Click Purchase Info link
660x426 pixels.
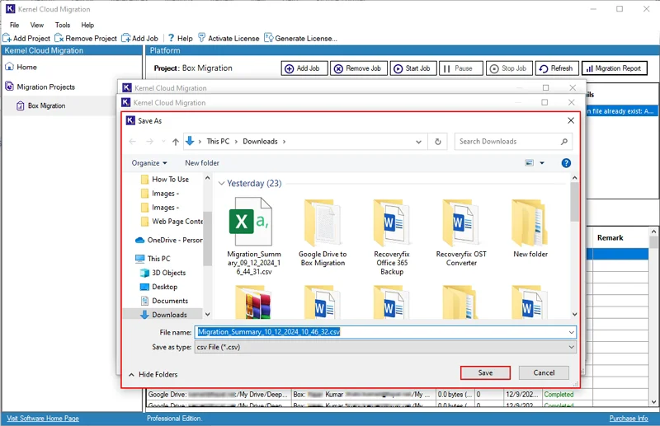coord(629,419)
